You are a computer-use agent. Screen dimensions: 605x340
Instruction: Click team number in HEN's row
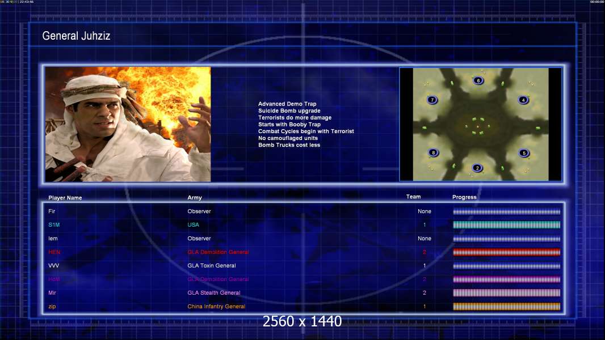[425, 252]
